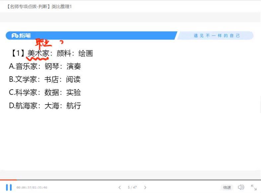Open the 倍速 playback speed option
Screen dimensions: 261x193
(x=227, y=187)
